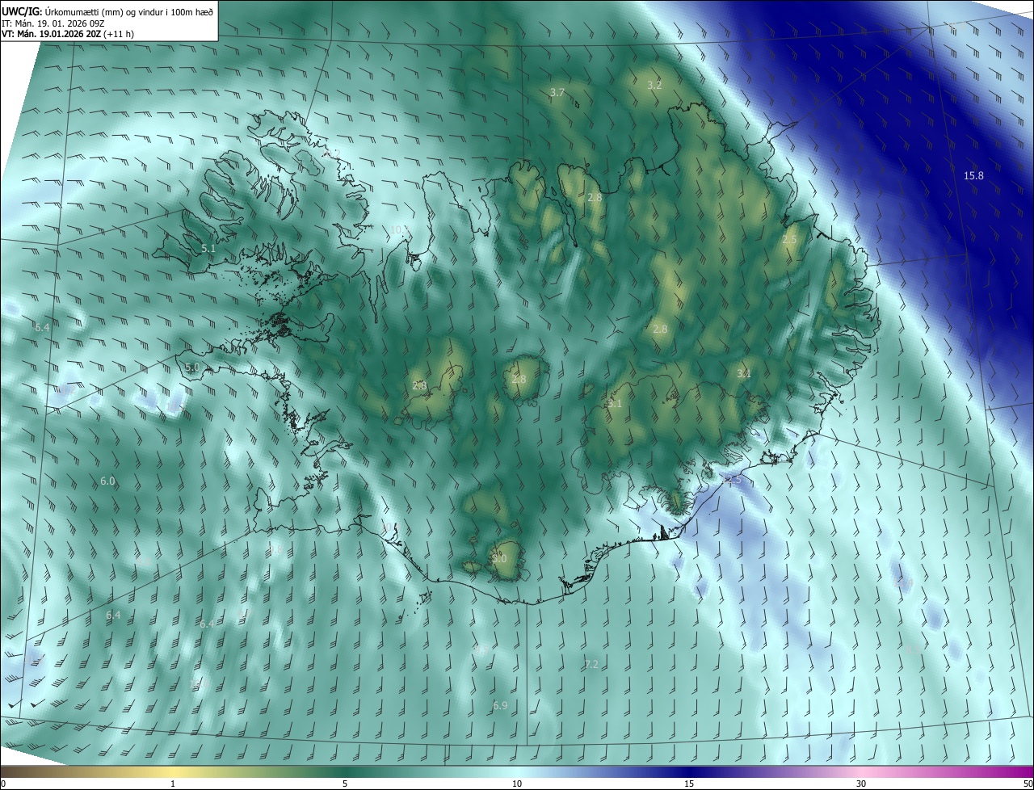Click the pale yellow band of the color scale
The height and width of the screenshot is (790, 1034).
(x=173, y=771)
